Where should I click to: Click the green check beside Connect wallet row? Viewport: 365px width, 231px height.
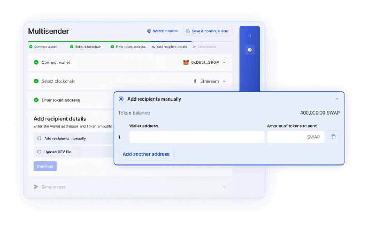pos(36,62)
